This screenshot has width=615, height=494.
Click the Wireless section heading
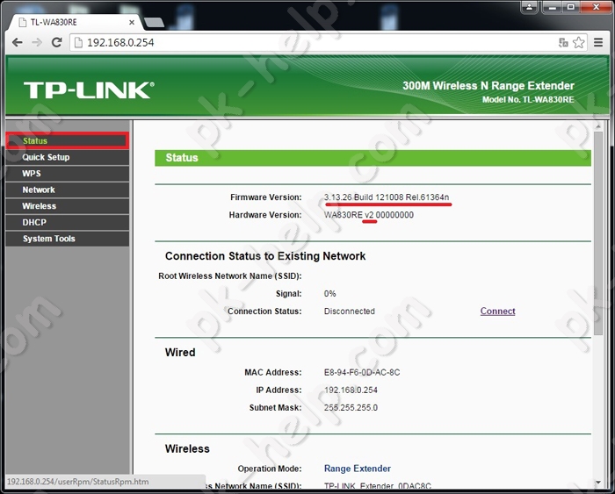click(187, 448)
